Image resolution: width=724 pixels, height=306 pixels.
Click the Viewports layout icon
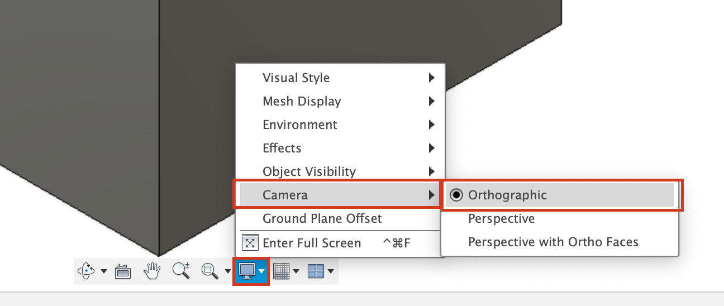[316, 271]
